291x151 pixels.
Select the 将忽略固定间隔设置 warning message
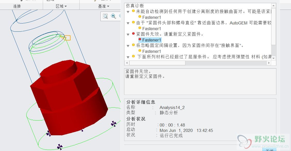[190, 46]
